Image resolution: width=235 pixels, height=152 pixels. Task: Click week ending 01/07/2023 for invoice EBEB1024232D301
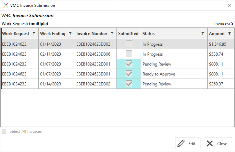coord(57,64)
